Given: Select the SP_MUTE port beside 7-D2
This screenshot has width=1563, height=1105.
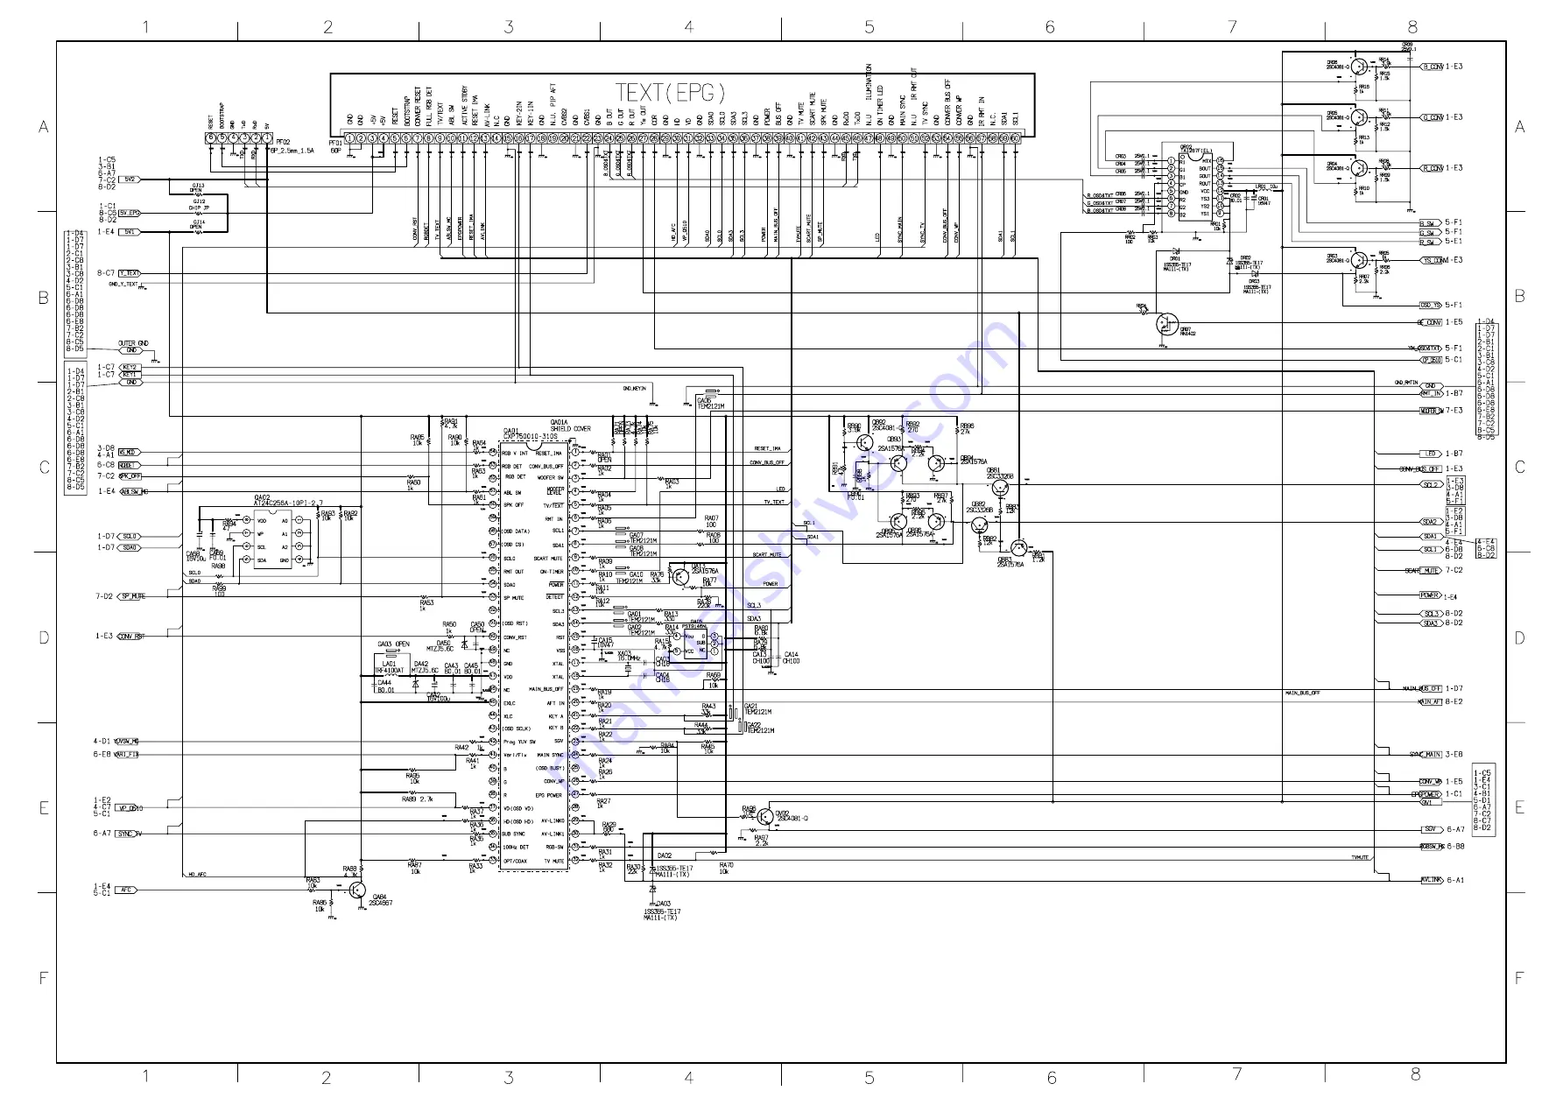Looking at the screenshot, I should click(132, 596).
